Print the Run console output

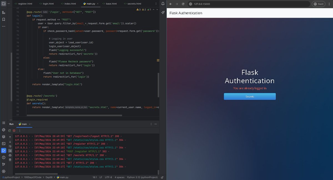[x=10, y=155]
